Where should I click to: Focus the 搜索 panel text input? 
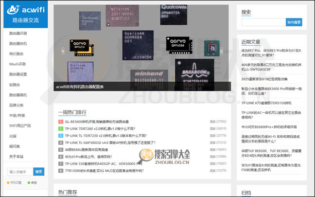[x=263, y=22]
